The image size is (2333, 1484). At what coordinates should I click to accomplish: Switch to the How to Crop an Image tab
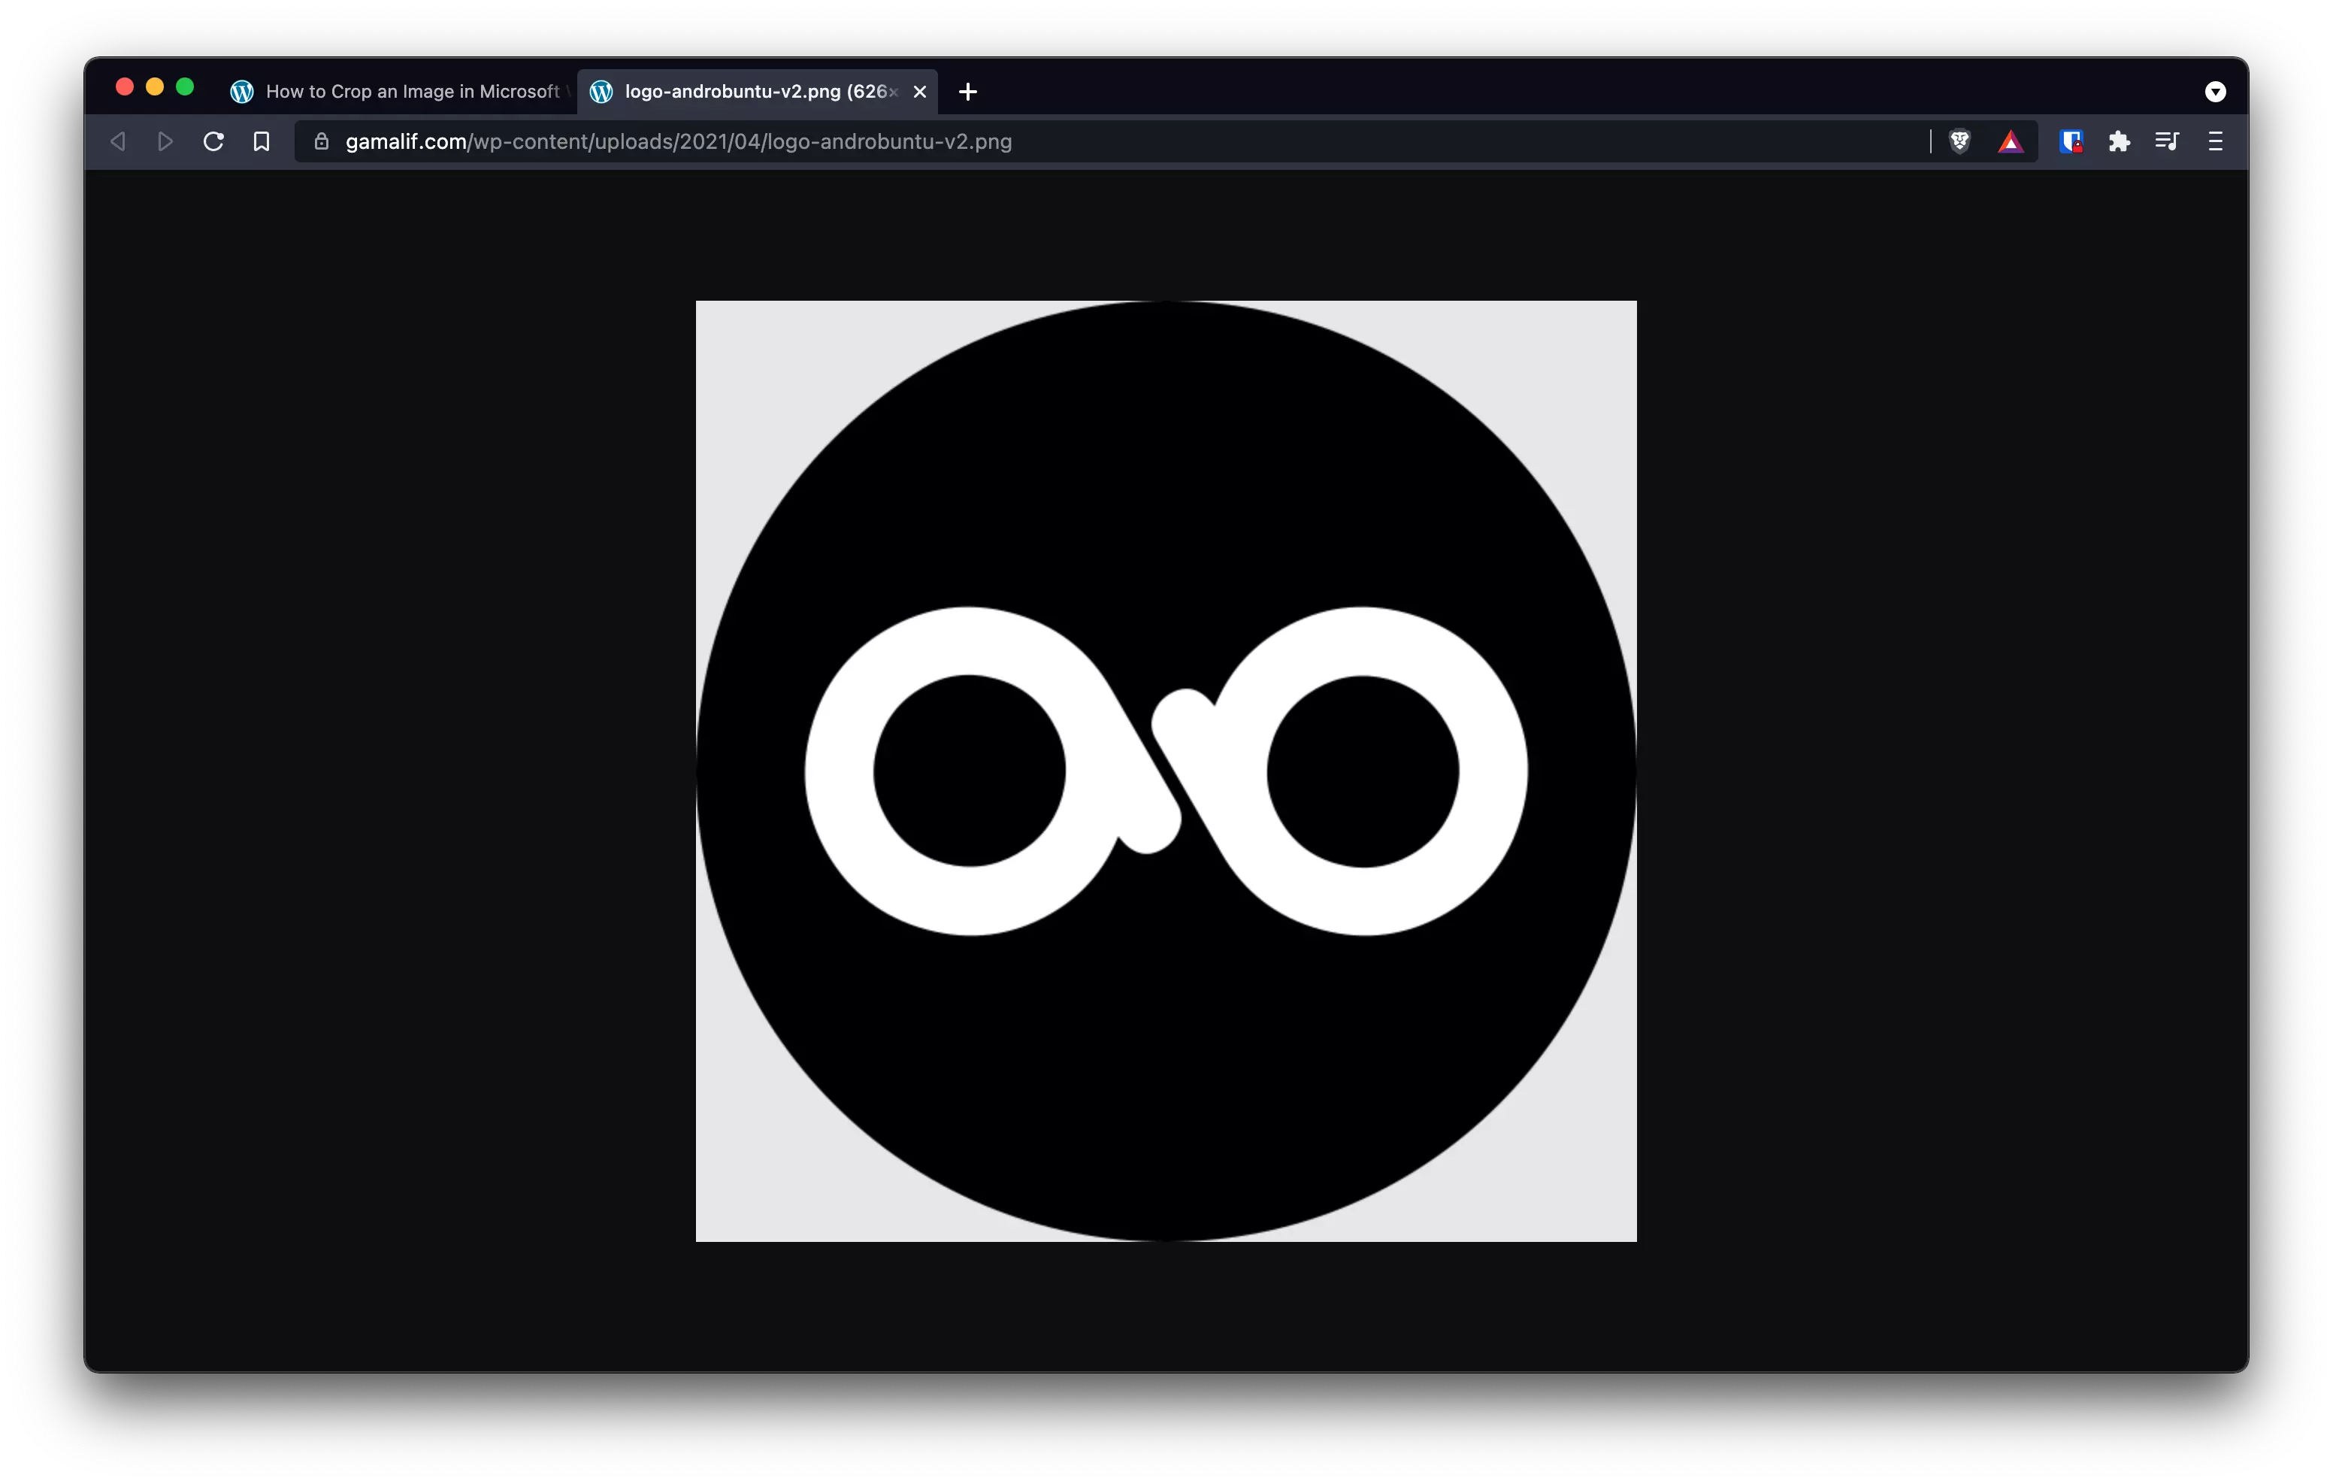click(407, 91)
